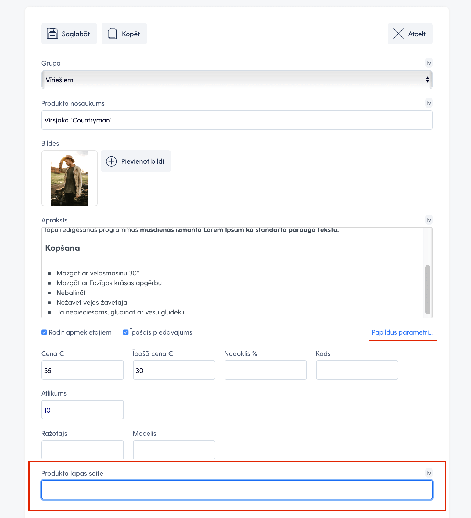
Task: Click the Saglabāt button label
Action: [x=76, y=34]
